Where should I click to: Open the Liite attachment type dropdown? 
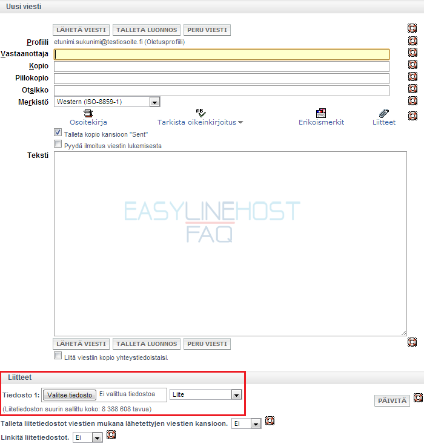point(205,394)
